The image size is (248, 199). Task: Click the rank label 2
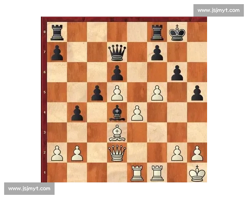pos(45,152)
